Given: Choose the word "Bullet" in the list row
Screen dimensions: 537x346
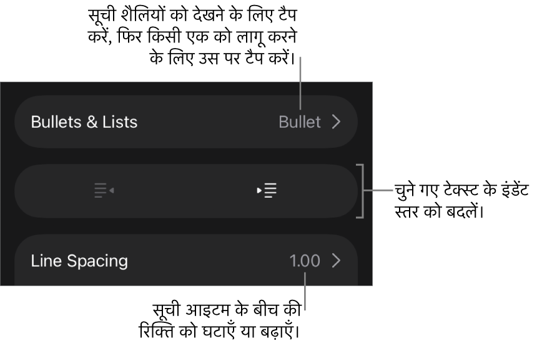Looking at the screenshot, I should click(300, 122).
